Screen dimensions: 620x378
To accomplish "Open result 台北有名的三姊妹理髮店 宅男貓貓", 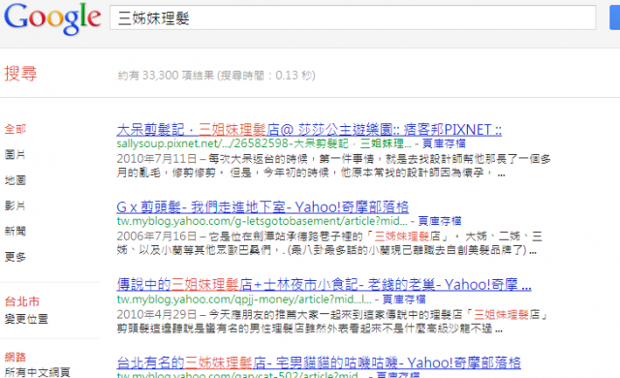I will [319, 362].
